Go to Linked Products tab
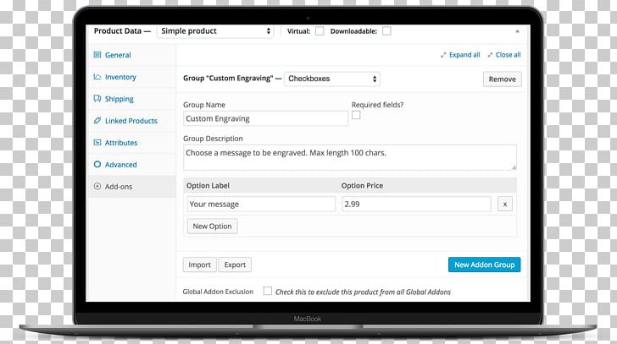 131,121
